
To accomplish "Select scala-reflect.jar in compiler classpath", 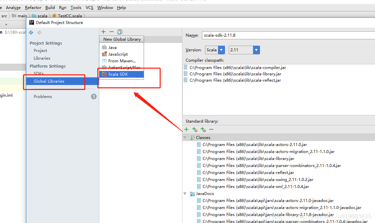I will (x=235, y=80).
